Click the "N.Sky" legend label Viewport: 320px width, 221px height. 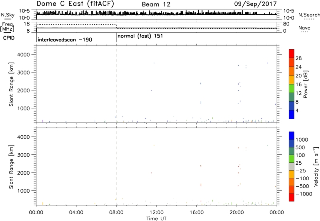(x=8, y=15)
